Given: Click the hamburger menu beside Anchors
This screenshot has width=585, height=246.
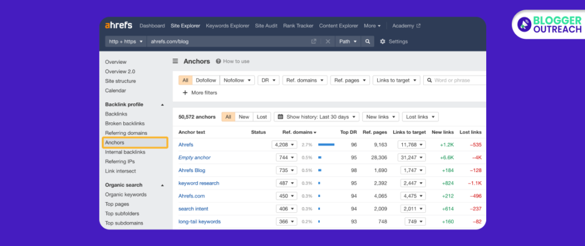Looking at the screenshot, I should [175, 61].
